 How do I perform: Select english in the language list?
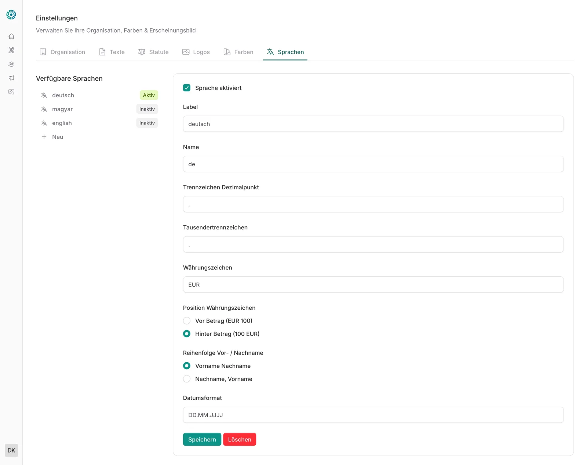99,123
